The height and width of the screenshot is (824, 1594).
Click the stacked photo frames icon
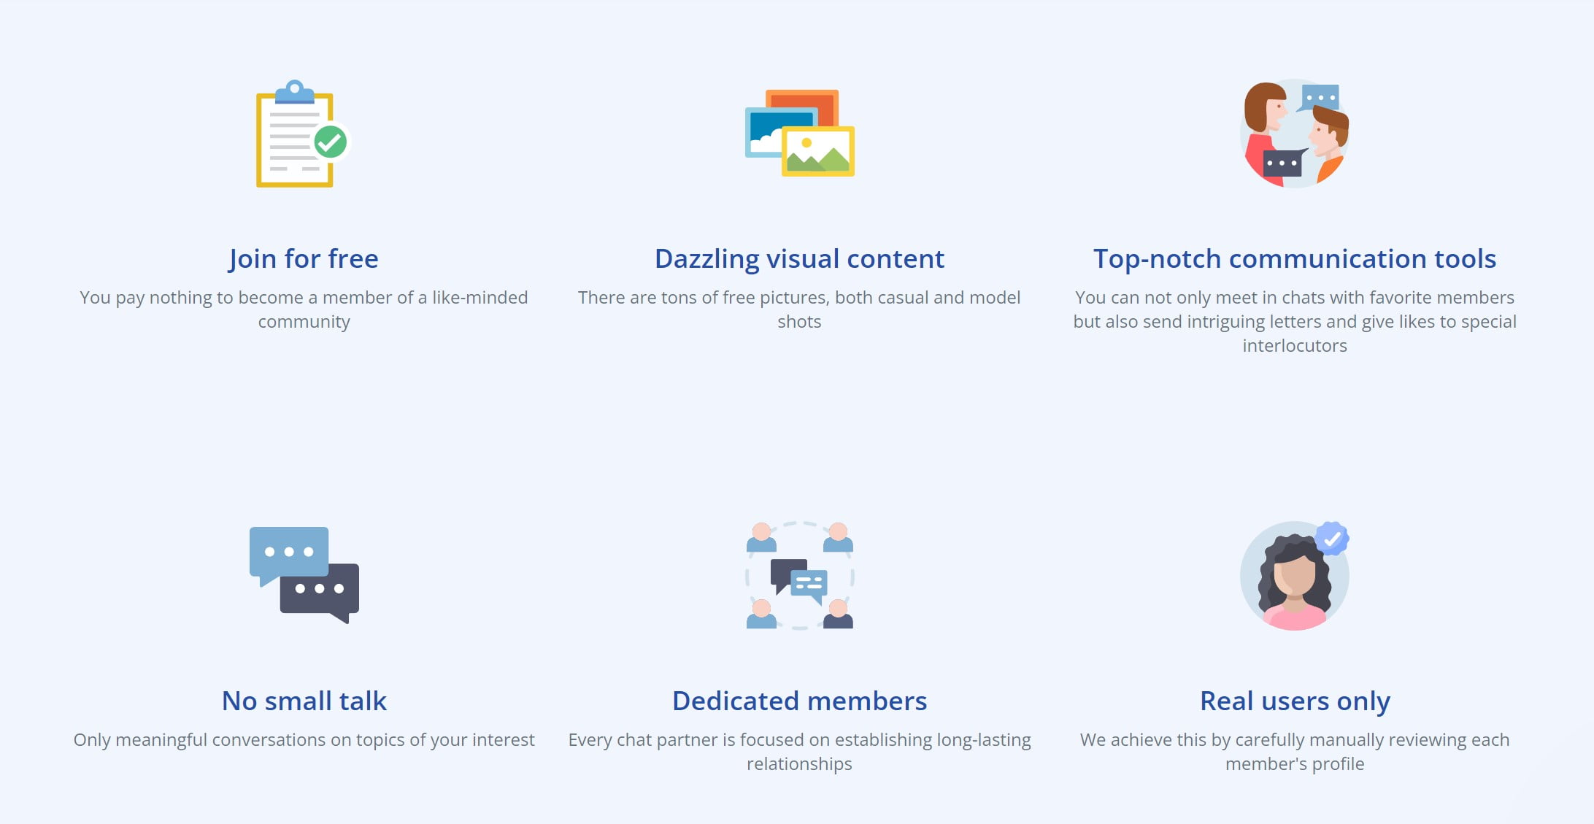click(799, 134)
